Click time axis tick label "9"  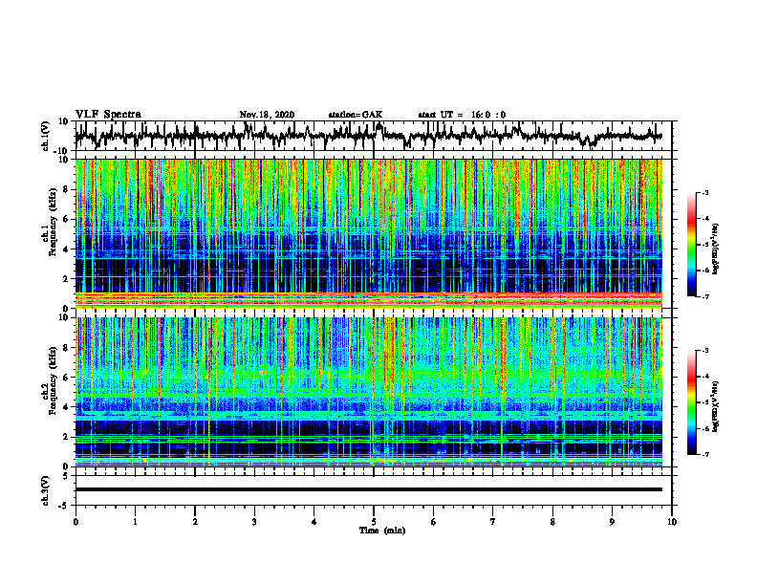coord(612,522)
